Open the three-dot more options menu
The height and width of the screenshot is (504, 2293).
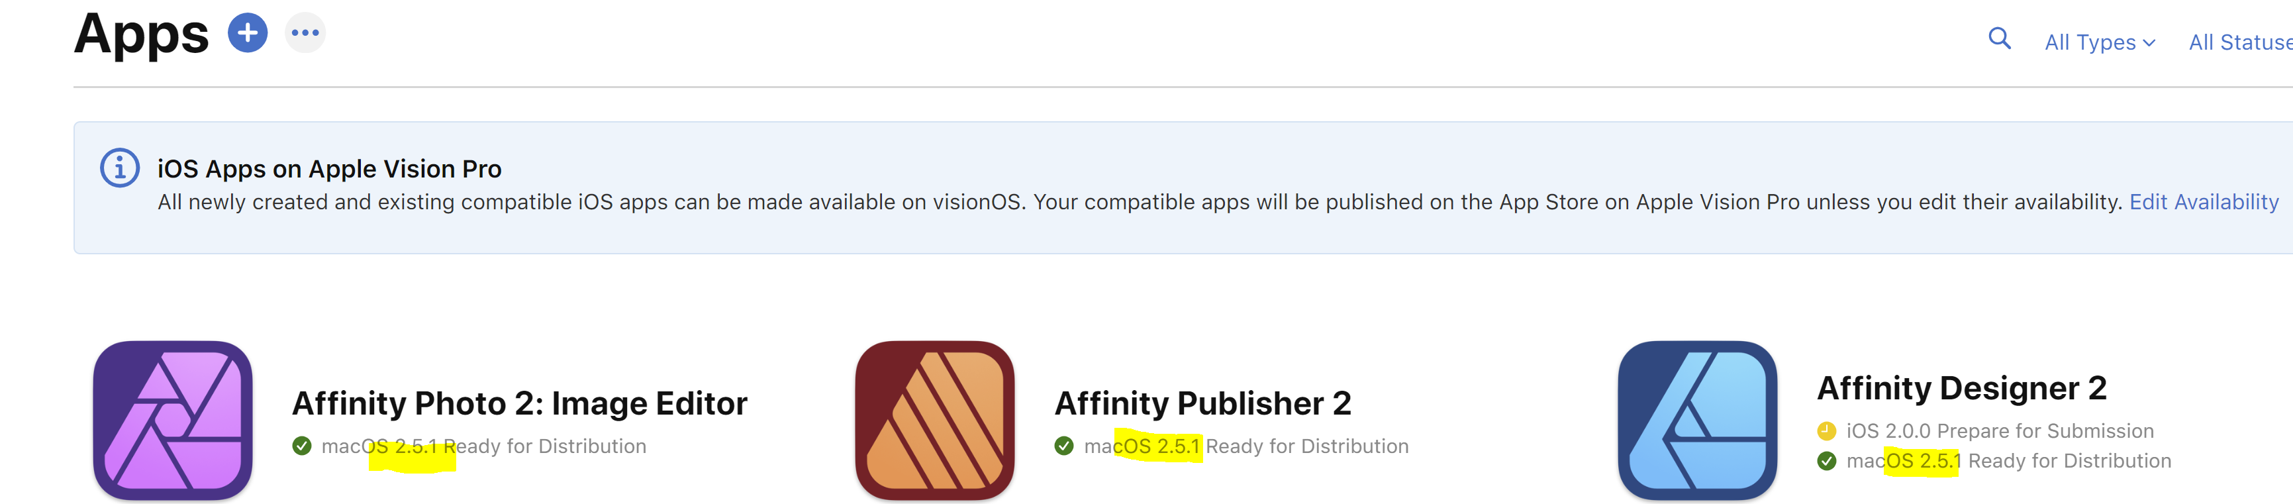coord(305,33)
